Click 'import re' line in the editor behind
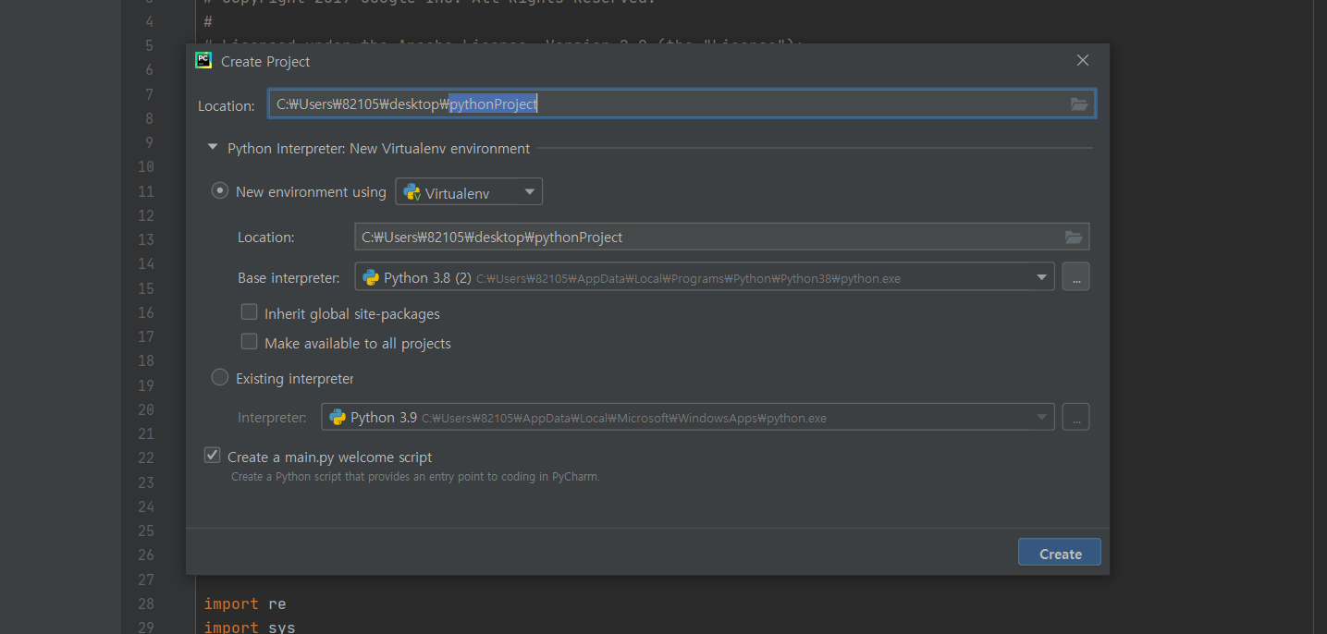This screenshot has width=1327, height=634. [x=245, y=604]
